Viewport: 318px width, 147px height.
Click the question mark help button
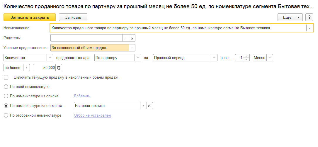click(309, 18)
